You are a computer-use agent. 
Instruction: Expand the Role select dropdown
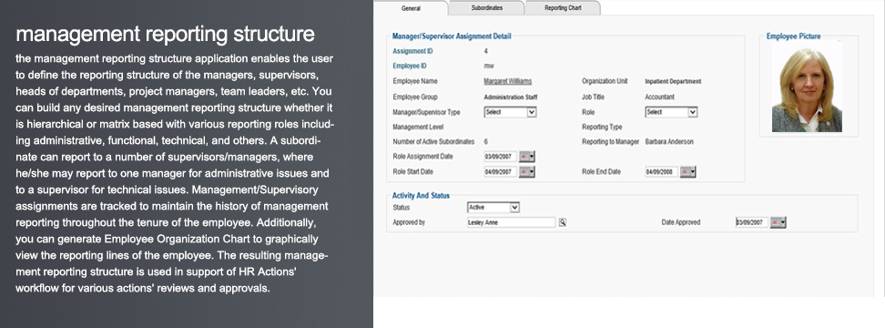point(671,112)
